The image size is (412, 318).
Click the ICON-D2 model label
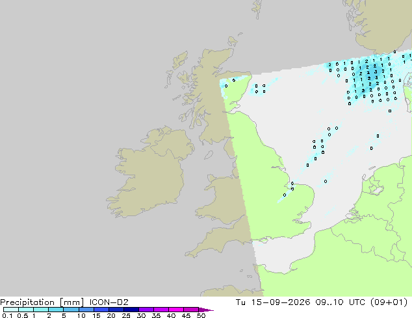pos(109,302)
